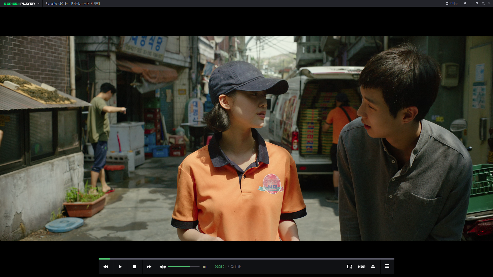Seek on the video progress bar
This screenshot has width=493, height=277.
246,259
